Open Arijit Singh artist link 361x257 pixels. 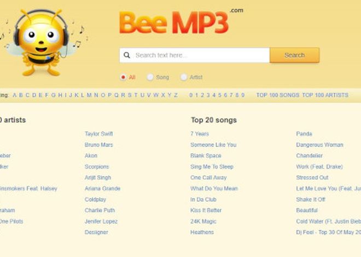click(x=98, y=178)
